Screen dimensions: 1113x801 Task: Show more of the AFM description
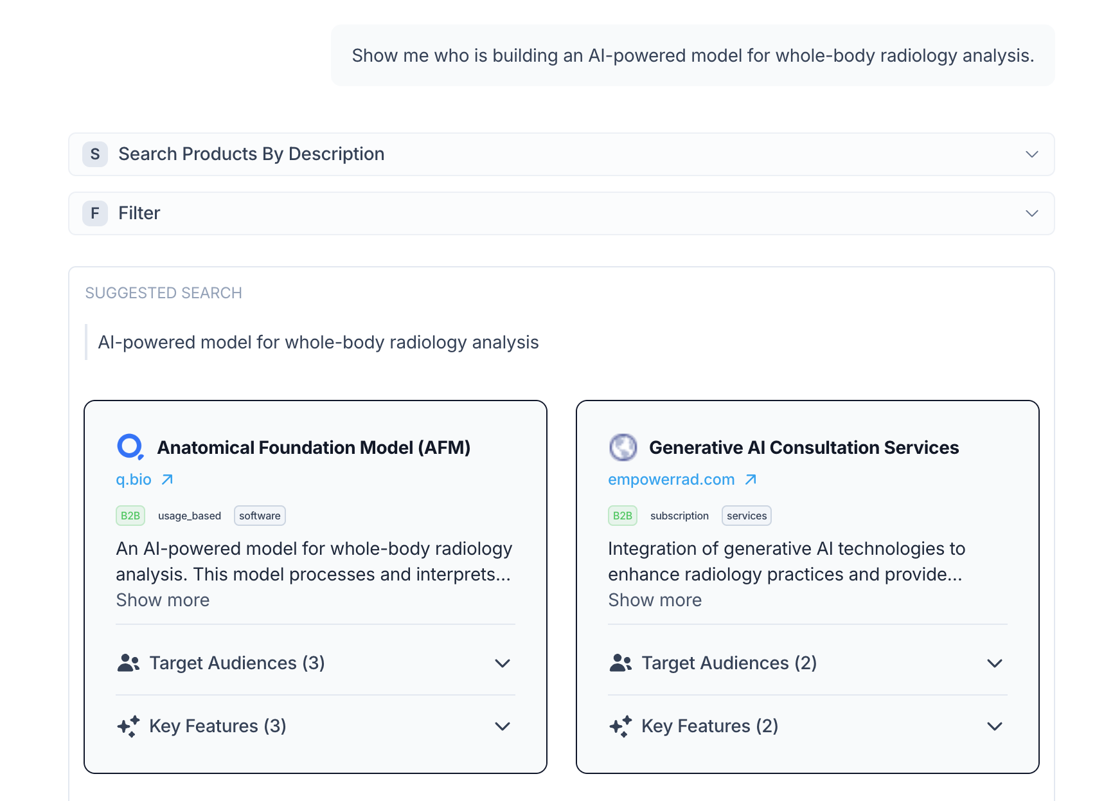pyautogui.click(x=163, y=600)
